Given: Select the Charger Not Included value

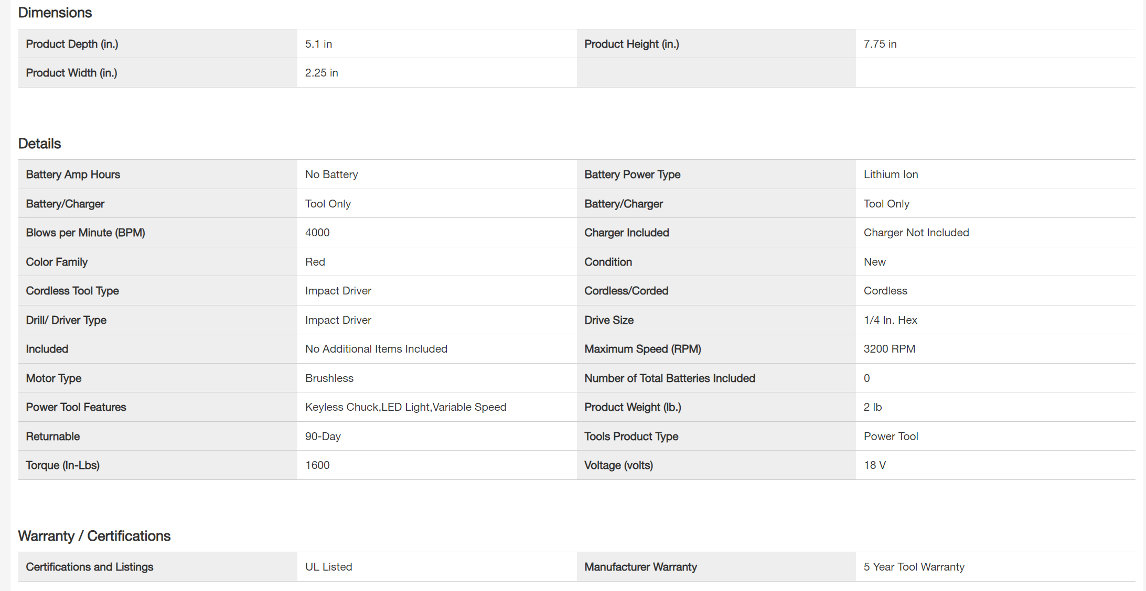Looking at the screenshot, I should click(916, 233).
